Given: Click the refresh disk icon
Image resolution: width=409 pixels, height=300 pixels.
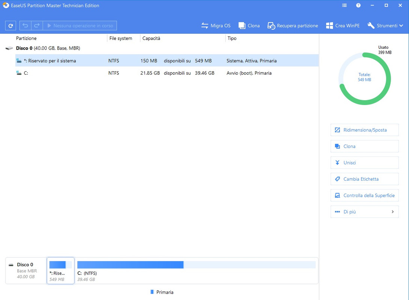Looking at the screenshot, I should (11, 25).
